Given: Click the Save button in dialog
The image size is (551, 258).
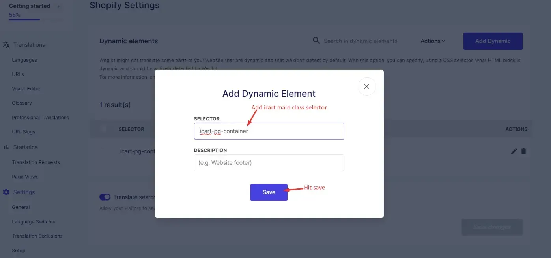Looking at the screenshot, I should [269, 192].
